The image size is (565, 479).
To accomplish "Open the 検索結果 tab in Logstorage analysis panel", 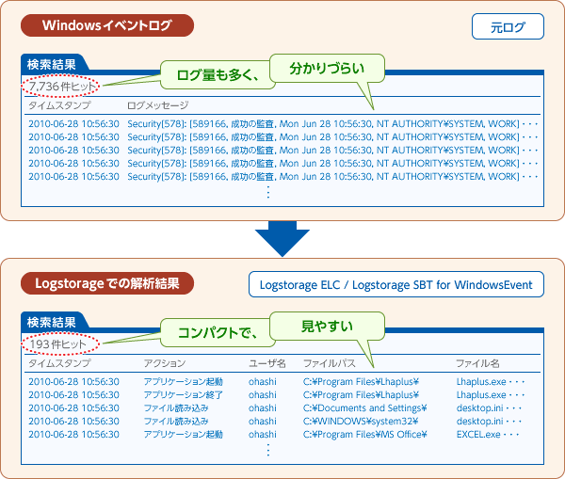I will click(x=52, y=322).
